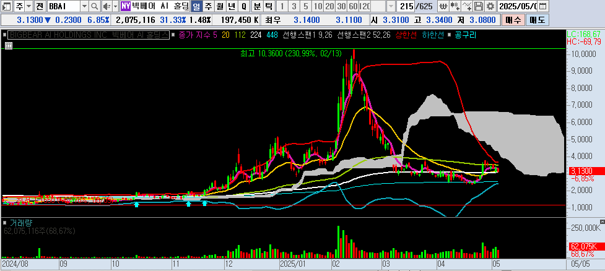This screenshot has width=605, height=271.
Task: Click the 종가 지수 5 moving average label
Action: pyautogui.click(x=198, y=35)
